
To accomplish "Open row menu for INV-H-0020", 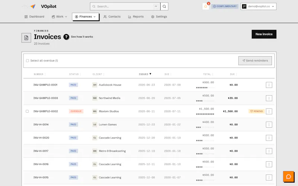I will pyautogui.click(x=269, y=138).
